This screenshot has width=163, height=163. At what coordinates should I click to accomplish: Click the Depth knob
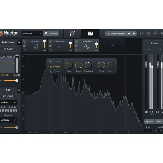[x=79, y=65]
